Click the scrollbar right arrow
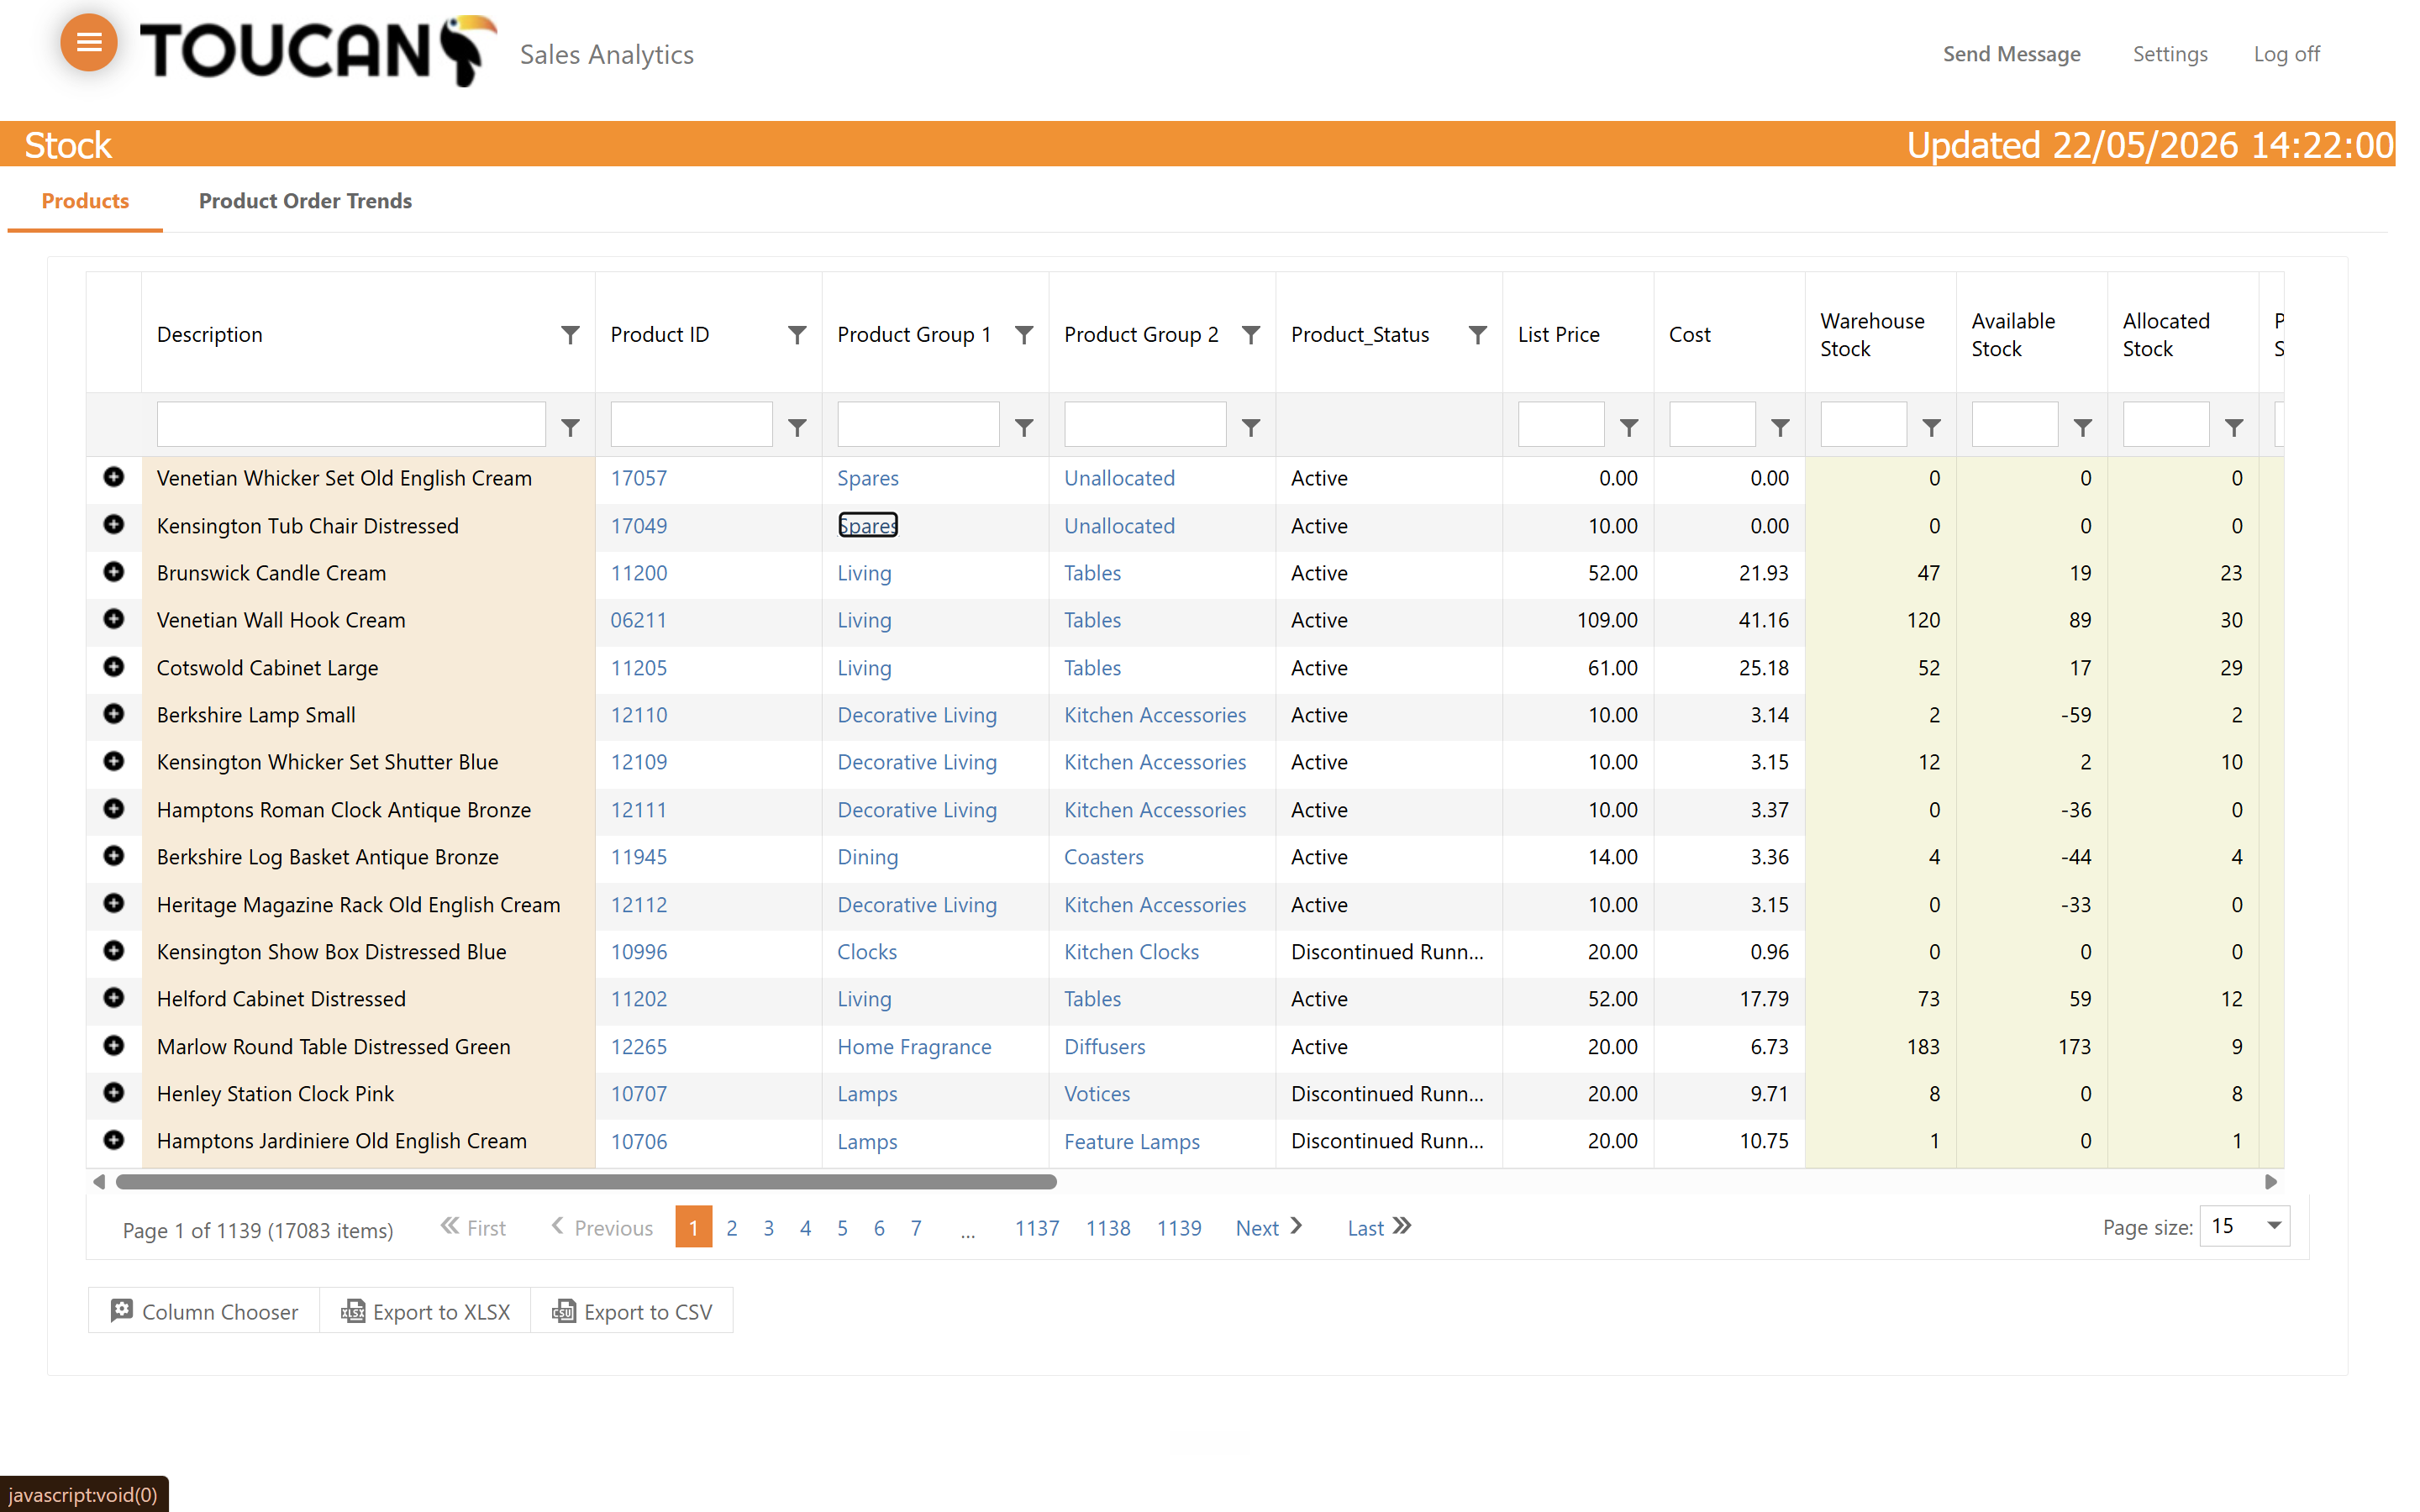Screen dimensions: 2420x1512 click(x=2271, y=1182)
